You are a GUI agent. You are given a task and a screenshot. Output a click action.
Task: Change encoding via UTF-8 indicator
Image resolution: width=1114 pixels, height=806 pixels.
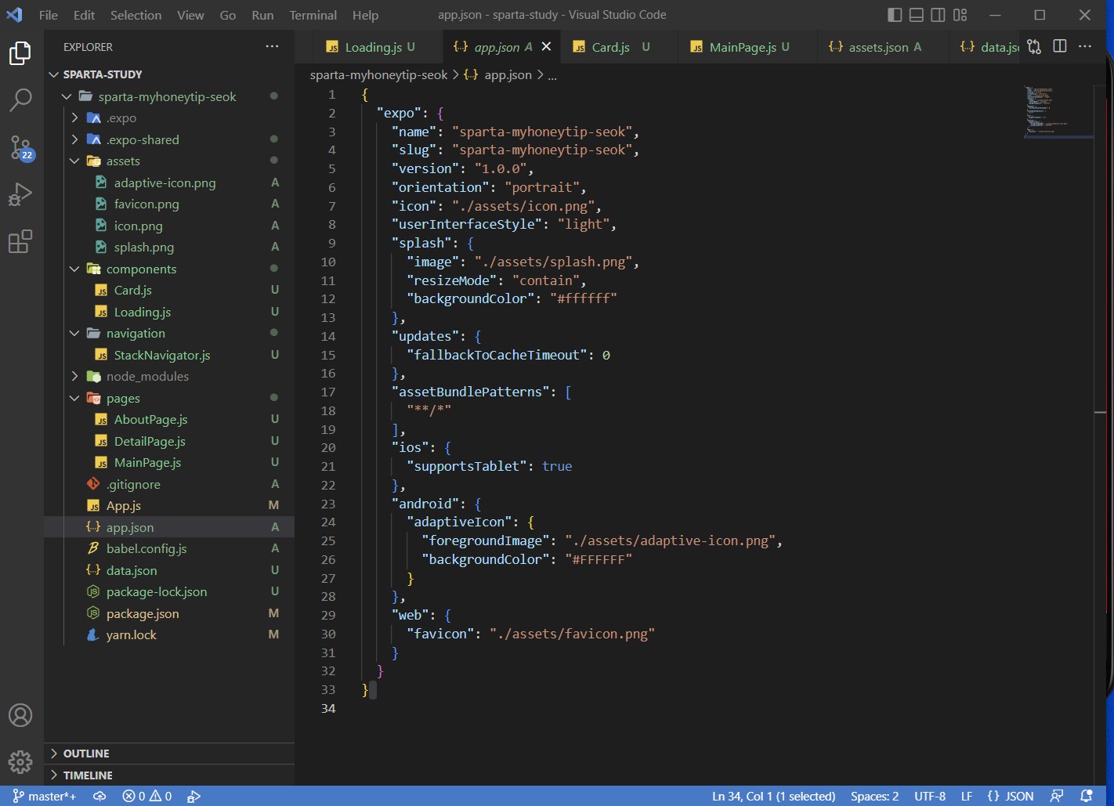[930, 796]
